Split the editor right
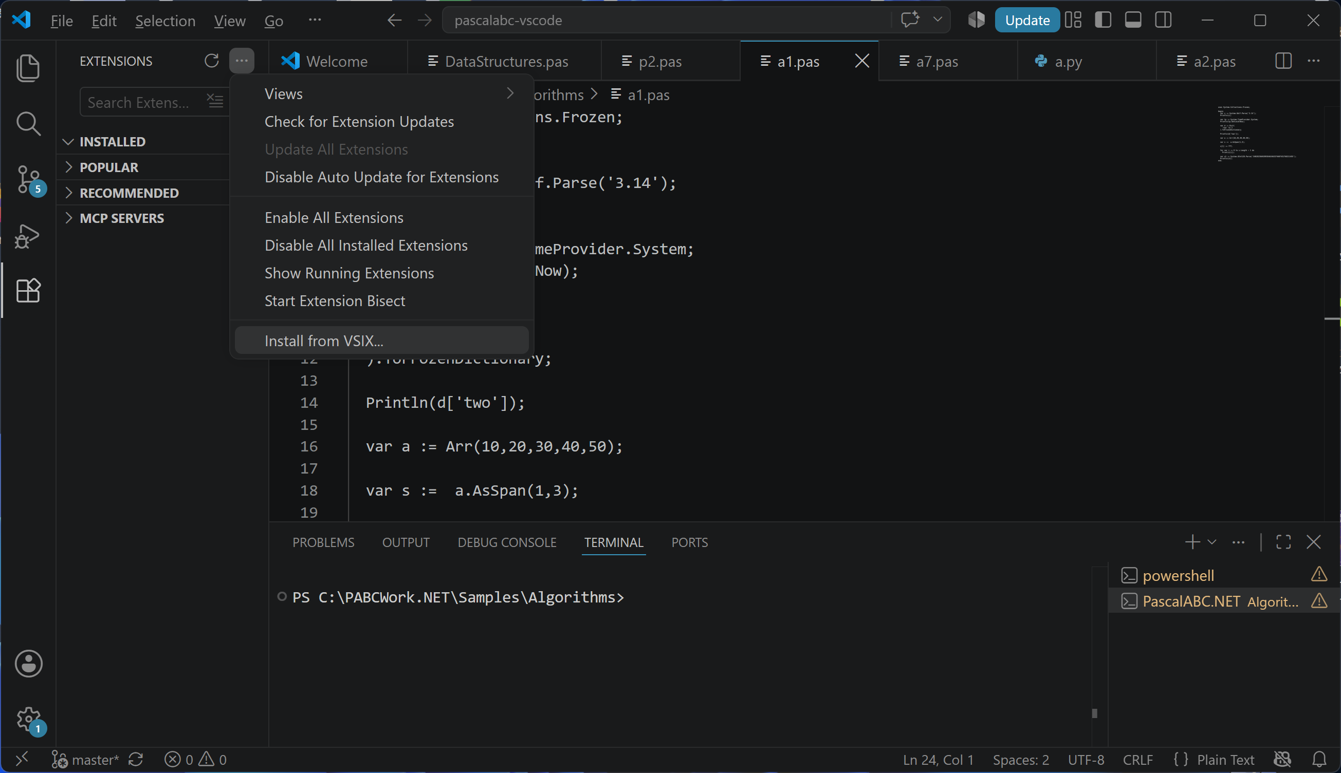The height and width of the screenshot is (773, 1341). (x=1283, y=61)
